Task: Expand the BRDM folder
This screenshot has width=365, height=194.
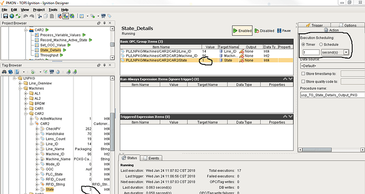Action: coord(26,103)
